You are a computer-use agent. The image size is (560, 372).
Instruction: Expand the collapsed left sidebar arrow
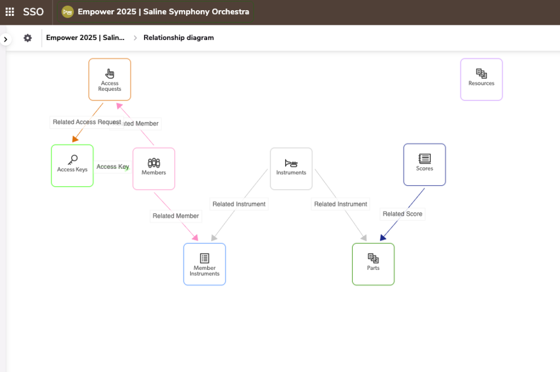(x=5, y=39)
